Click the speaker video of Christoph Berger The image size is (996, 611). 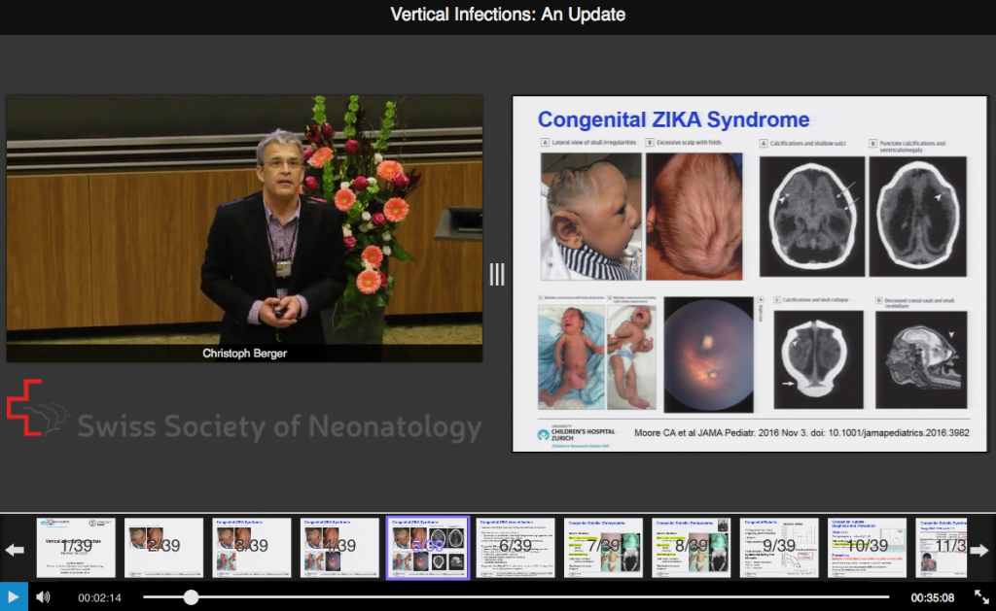[244, 228]
